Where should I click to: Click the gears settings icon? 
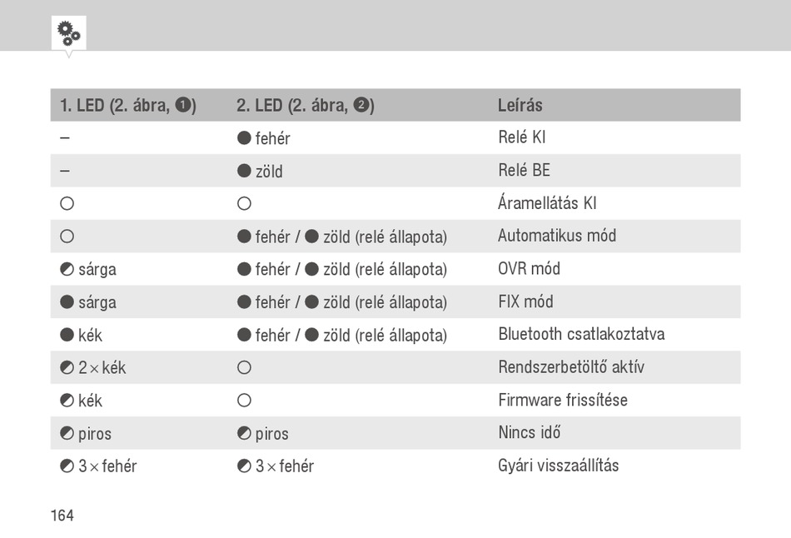pyautogui.click(x=68, y=33)
